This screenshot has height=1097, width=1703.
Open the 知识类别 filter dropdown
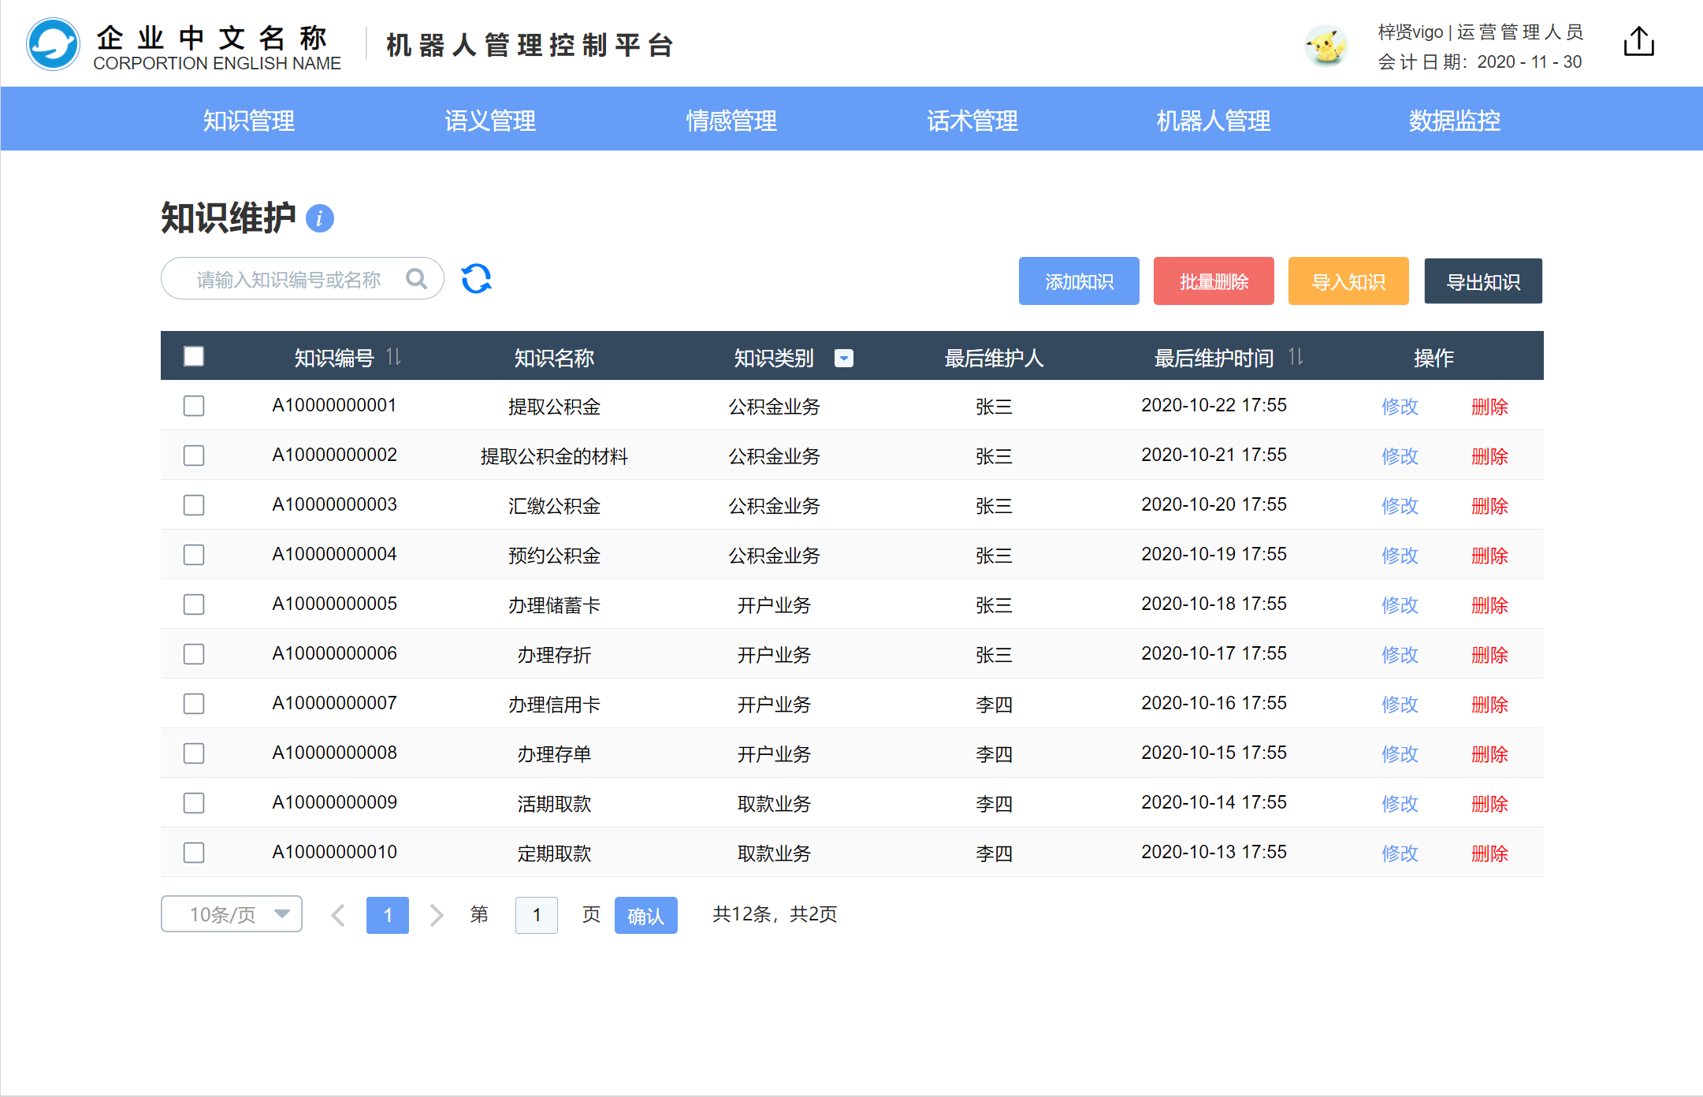coord(844,359)
